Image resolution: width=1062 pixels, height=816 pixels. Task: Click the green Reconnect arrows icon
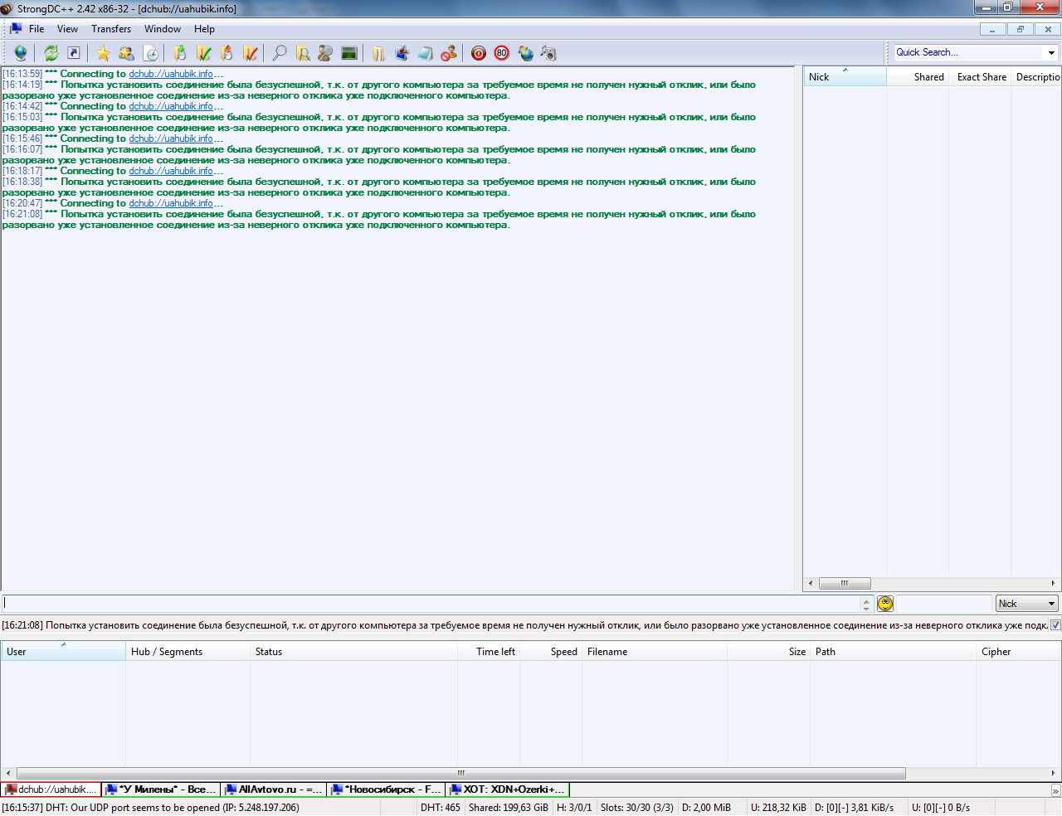[x=51, y=53]
